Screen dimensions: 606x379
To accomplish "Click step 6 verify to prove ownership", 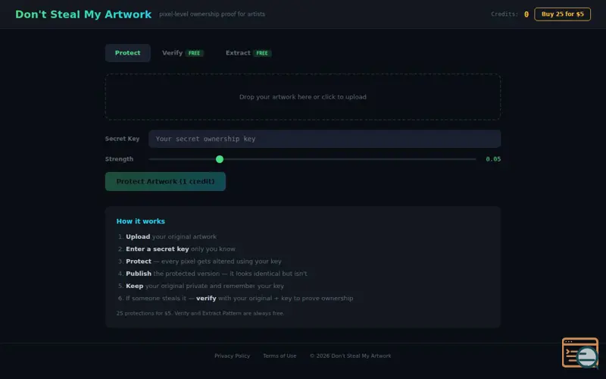I will [239, 299].
